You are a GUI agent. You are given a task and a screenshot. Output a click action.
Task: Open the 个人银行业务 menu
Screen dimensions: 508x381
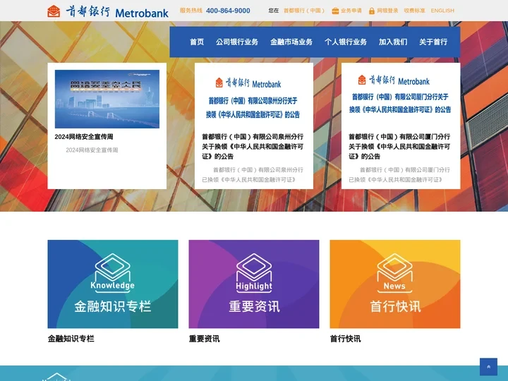click(346, 42)
